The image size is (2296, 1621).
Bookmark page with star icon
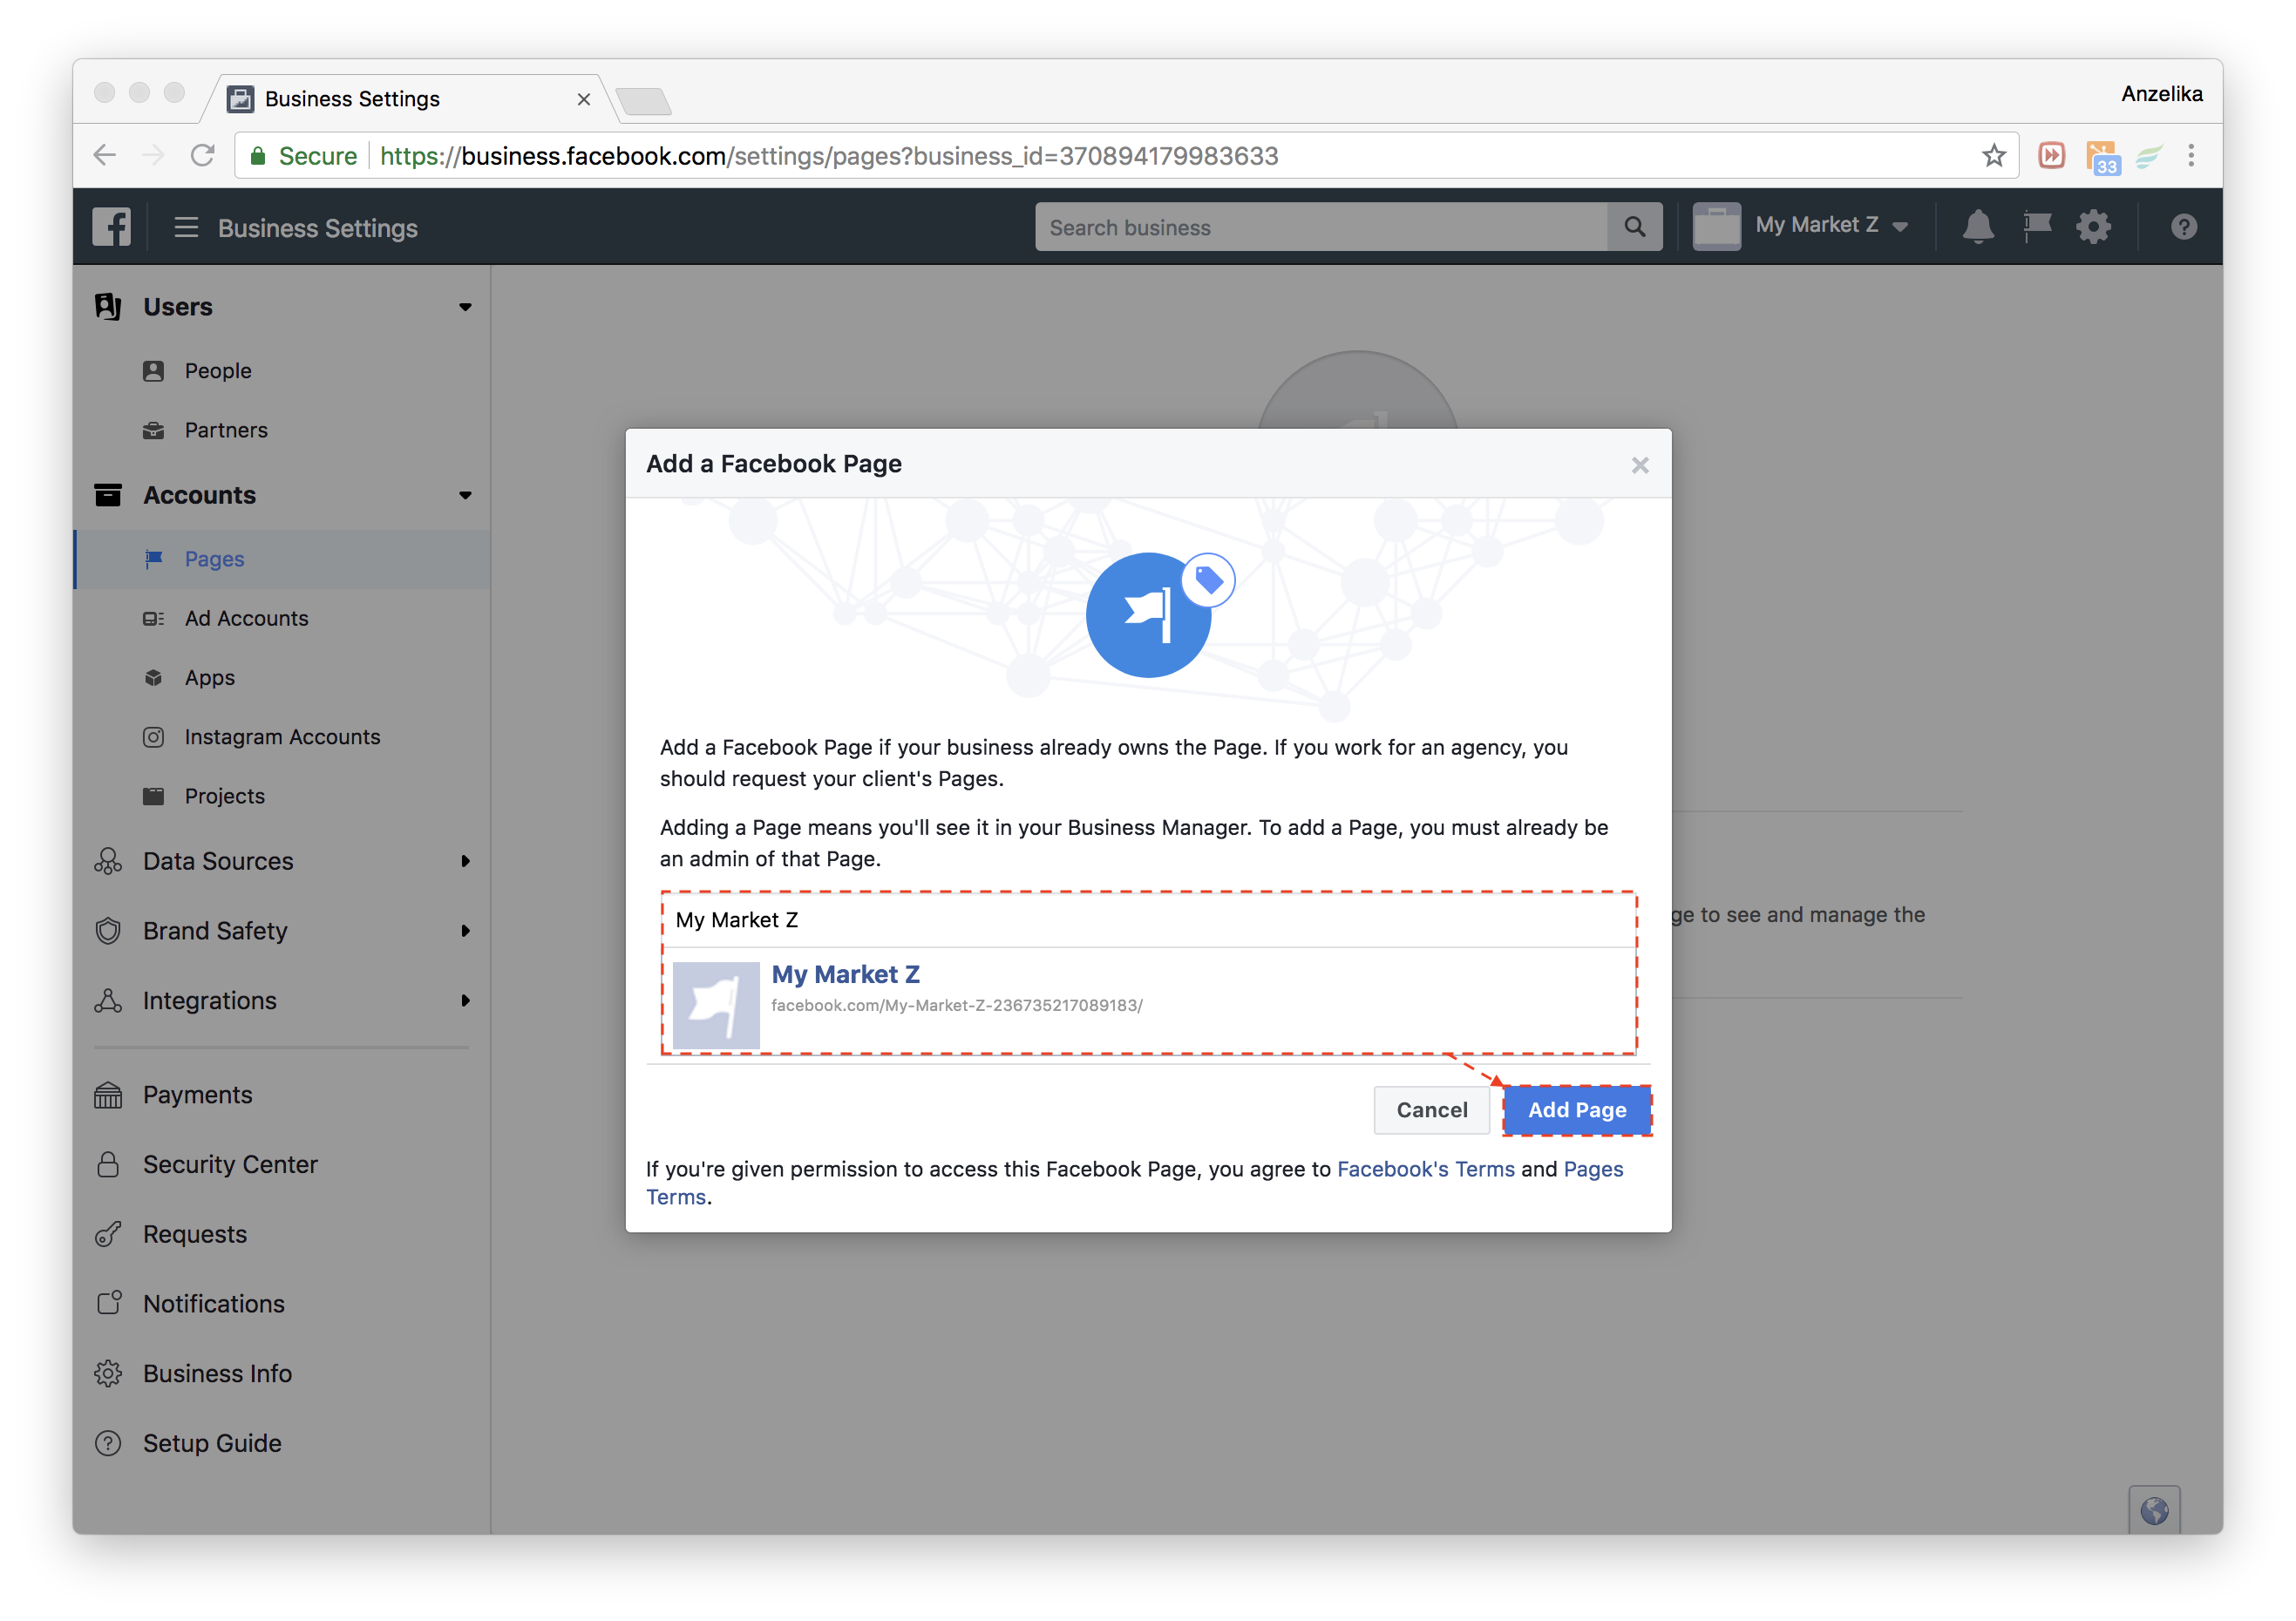click(1993, 156)
